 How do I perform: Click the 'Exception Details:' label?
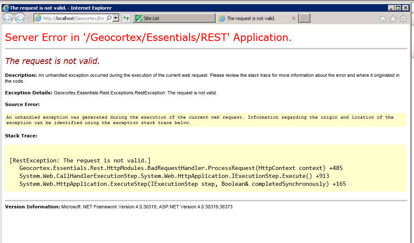pos(29,93)
